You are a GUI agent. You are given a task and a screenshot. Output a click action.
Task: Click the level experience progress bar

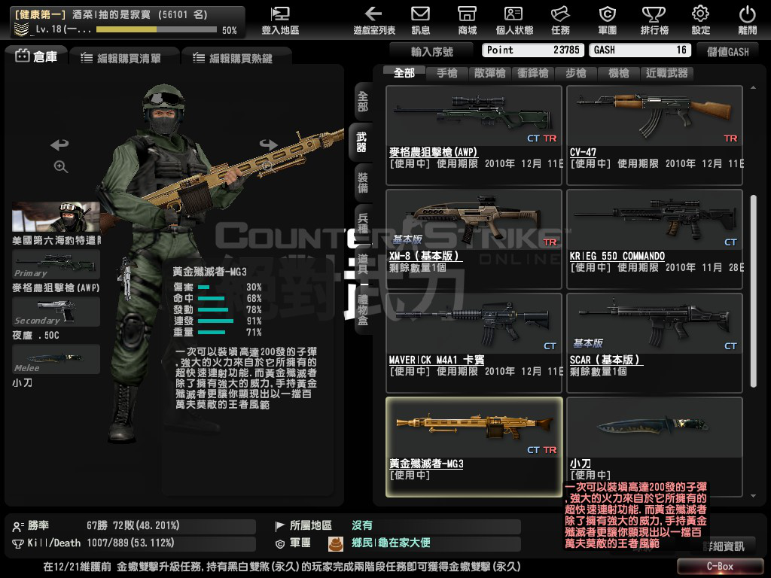(157, 29)
